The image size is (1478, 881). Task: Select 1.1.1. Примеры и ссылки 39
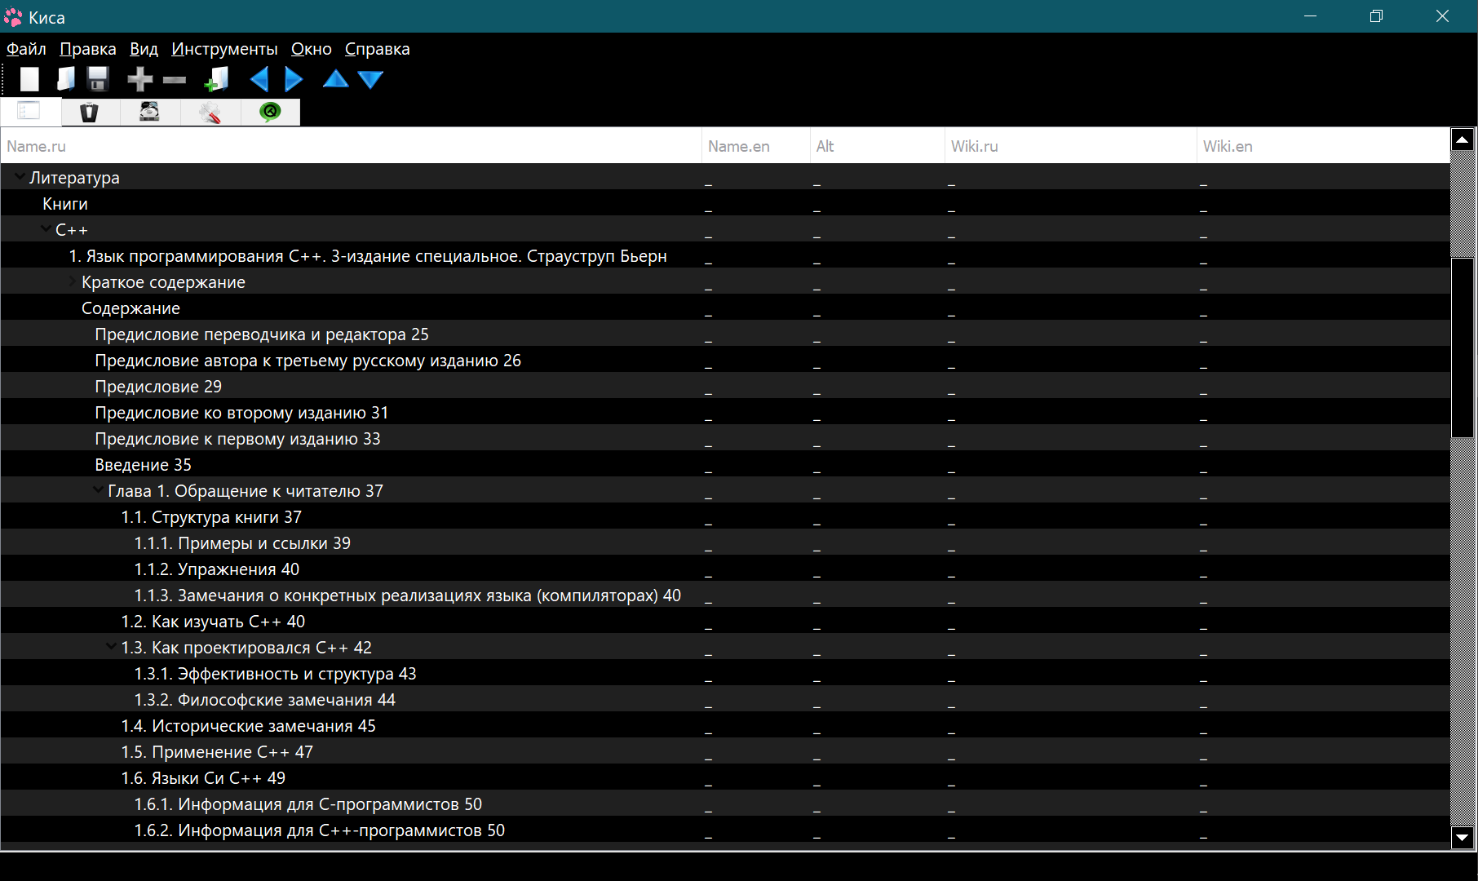click(725, 542)
